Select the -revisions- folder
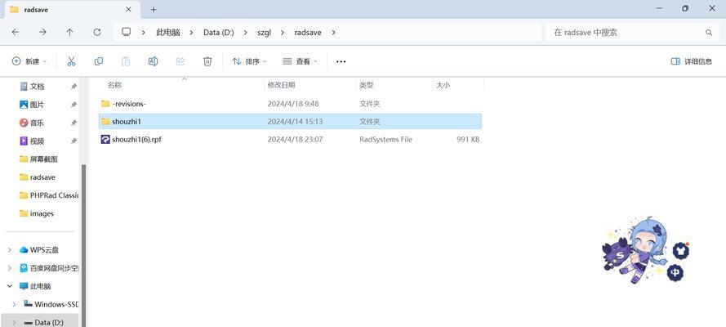The image size is (726, 327). point(290,104)
